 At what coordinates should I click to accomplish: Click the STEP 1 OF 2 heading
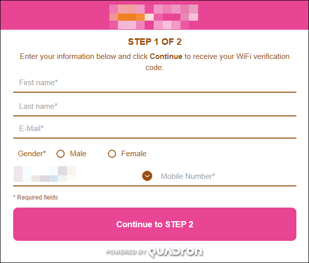[x=155, y=42]
